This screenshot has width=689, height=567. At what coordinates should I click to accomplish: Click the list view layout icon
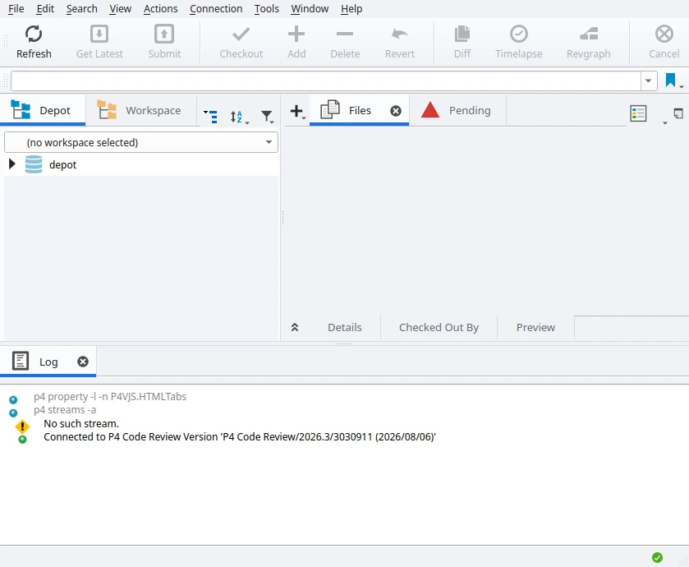click(x=638, y=113)
